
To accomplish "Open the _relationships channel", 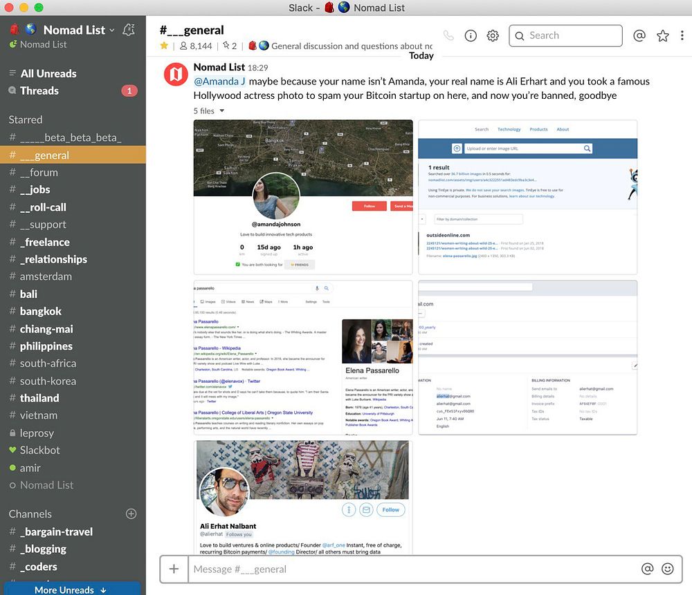I will [73, 259].
